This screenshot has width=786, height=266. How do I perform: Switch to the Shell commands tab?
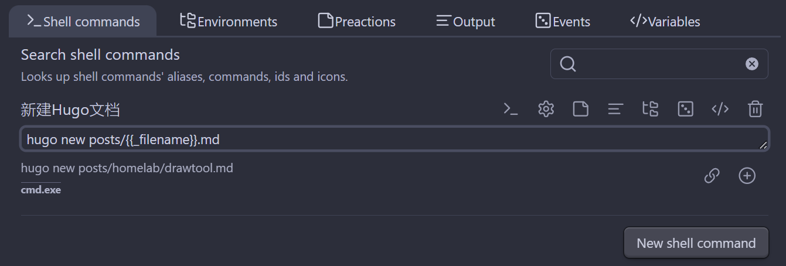[x=83, y=22]
